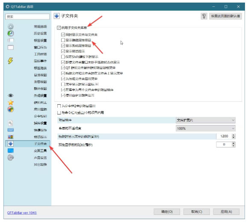Select the compass history settings icon
Viewport: 248px width, 223px height.
pyautogui.click(x=11, y=33)
